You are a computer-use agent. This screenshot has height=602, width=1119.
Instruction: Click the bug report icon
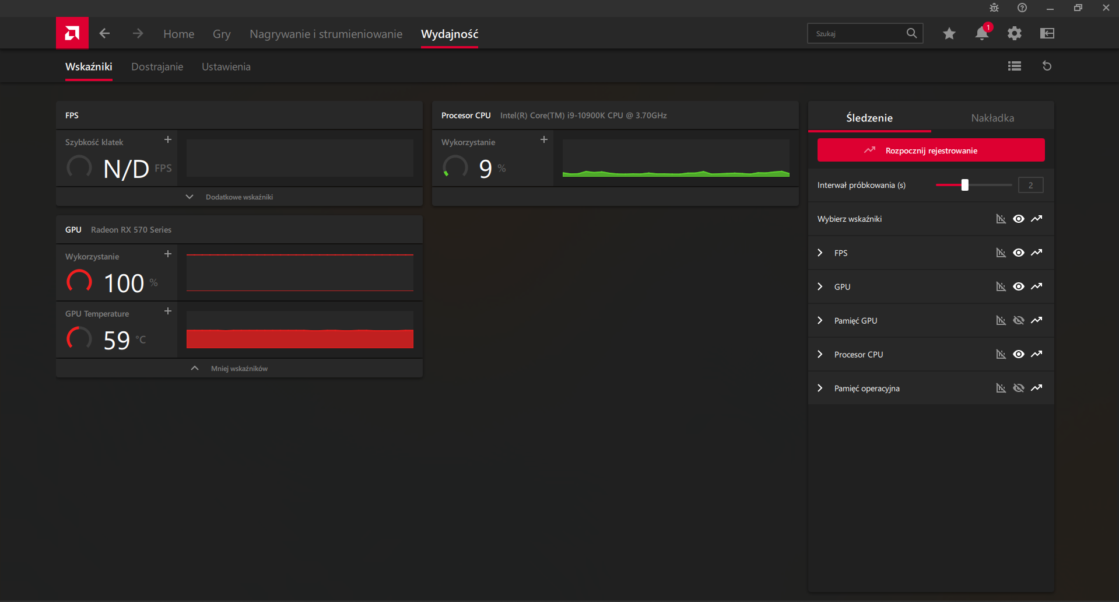994,8
